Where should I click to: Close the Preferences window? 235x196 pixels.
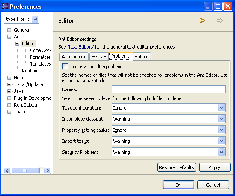(x=228, y=6)
